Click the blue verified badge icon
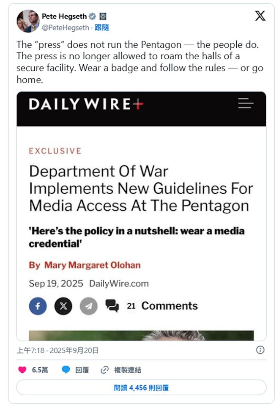The width and height of the screenshot is (279, 407). pos(92,16)
